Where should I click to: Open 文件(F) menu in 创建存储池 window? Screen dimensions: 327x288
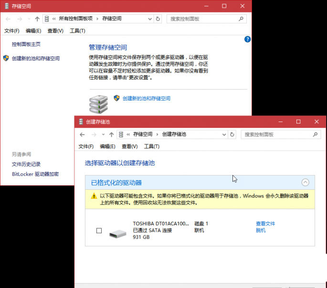(86, 146)
